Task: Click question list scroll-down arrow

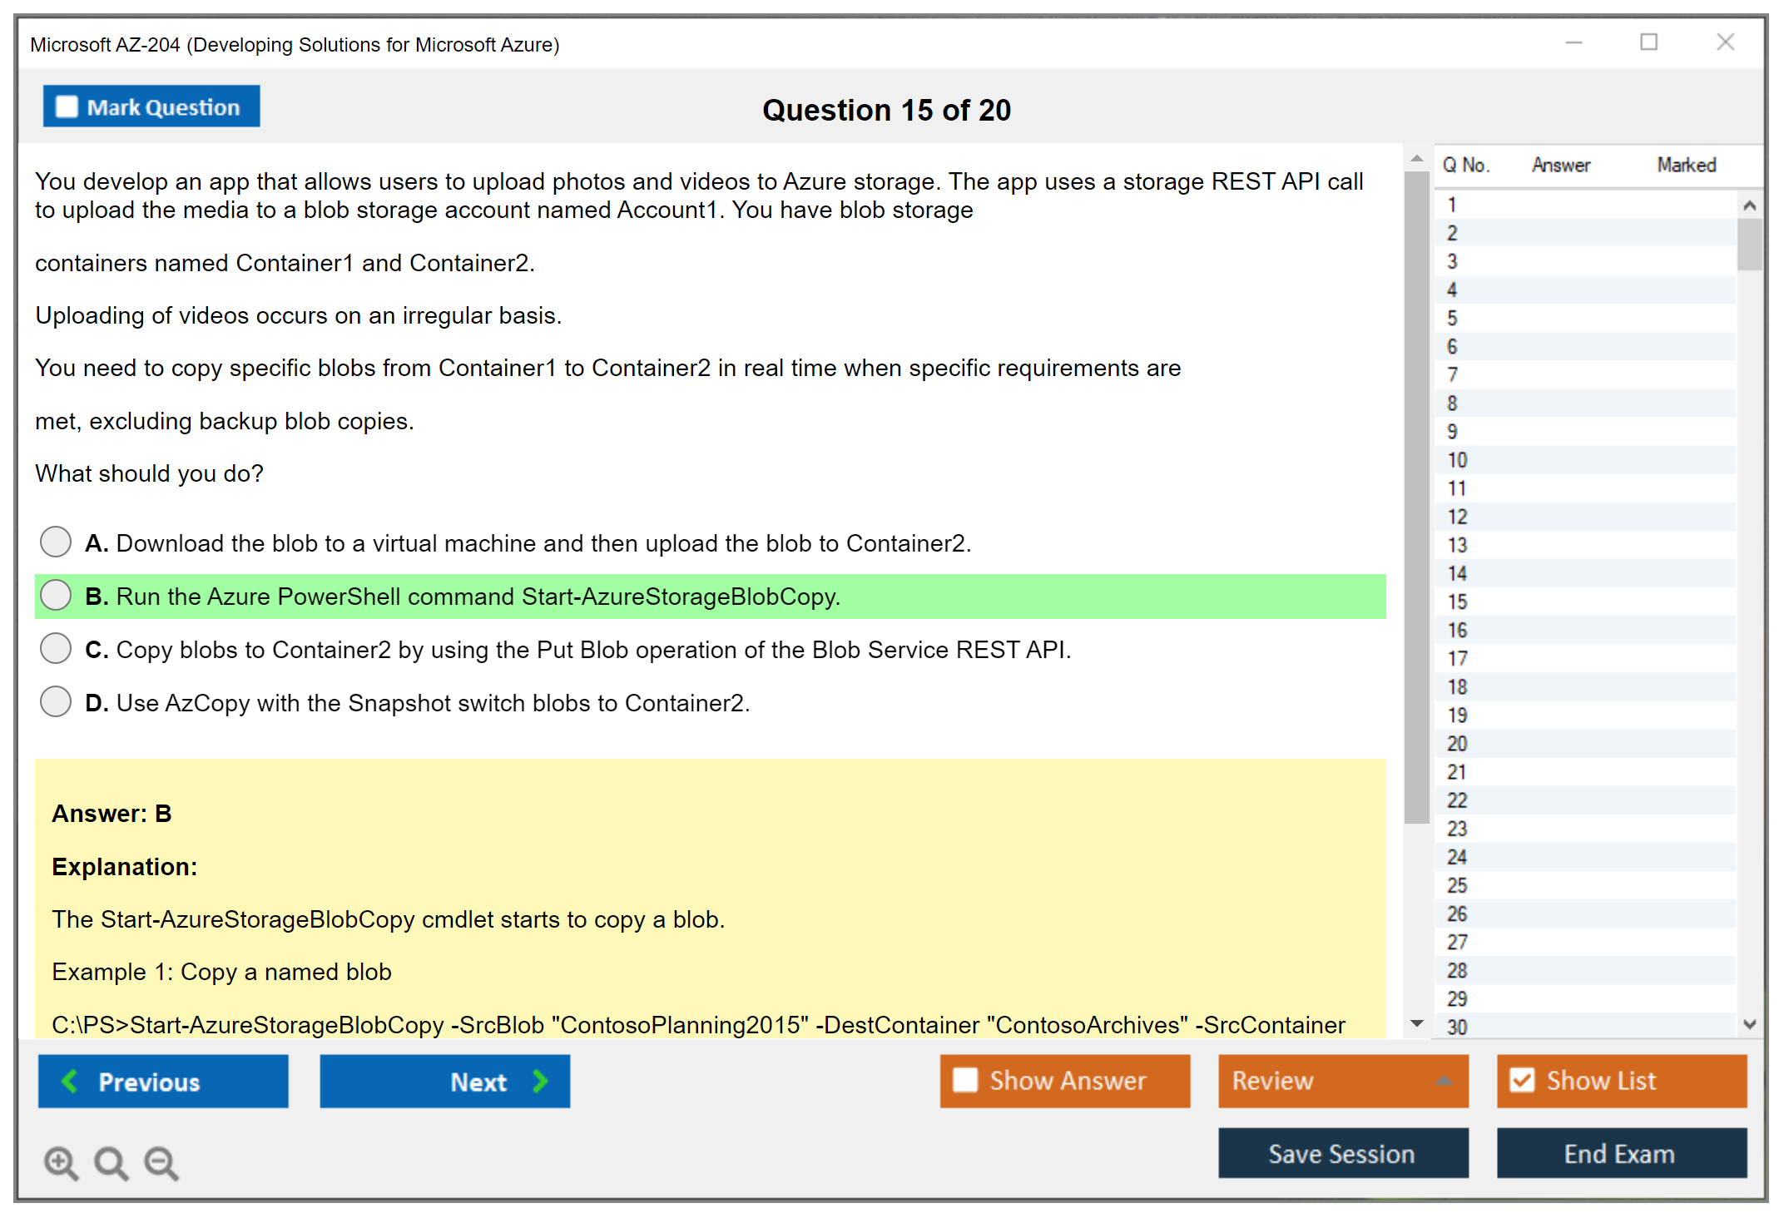Action: click(1749, 1024)
